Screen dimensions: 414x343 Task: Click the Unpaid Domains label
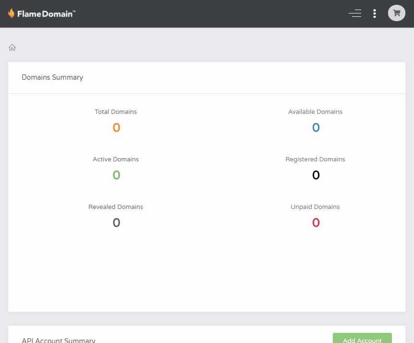tap(315, 207)
